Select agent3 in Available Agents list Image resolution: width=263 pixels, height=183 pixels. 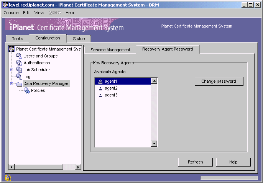tap(123, 95)
